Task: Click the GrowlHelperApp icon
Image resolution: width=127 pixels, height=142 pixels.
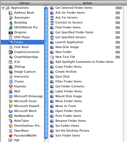Action: point(11,57)
